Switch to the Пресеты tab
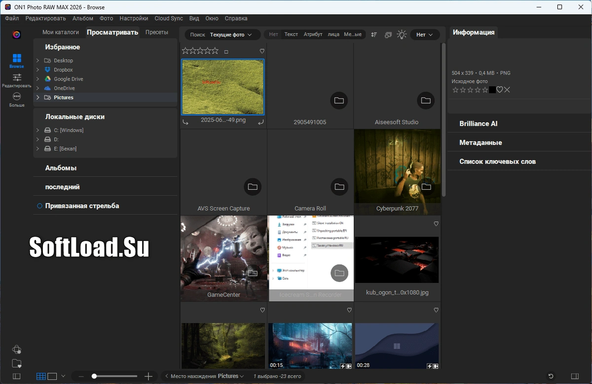The image size is (592, 384). coord(157,32)
